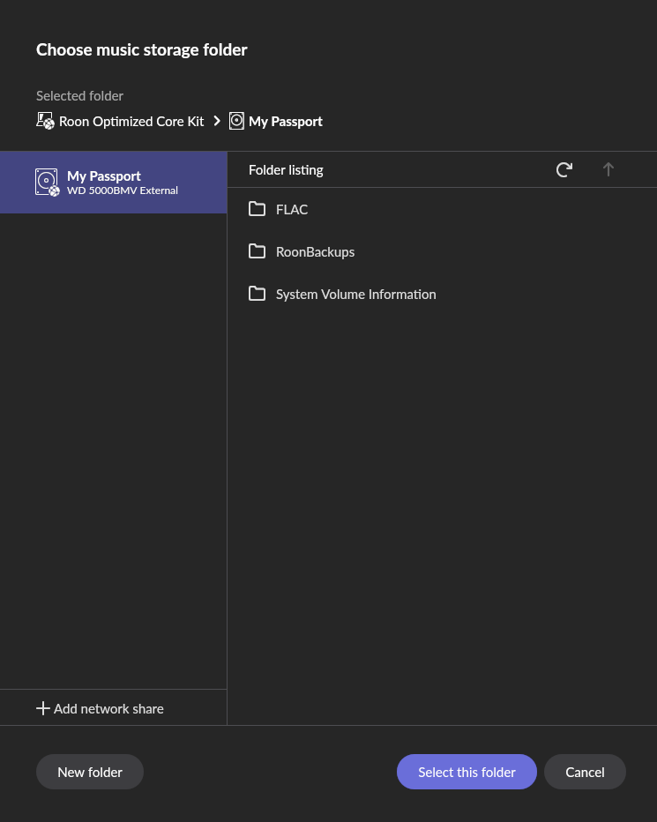This screenshot has width=657, height=822.
Task: Click the My Passport breadcrumb disk icon
Action: click(236, 121)
